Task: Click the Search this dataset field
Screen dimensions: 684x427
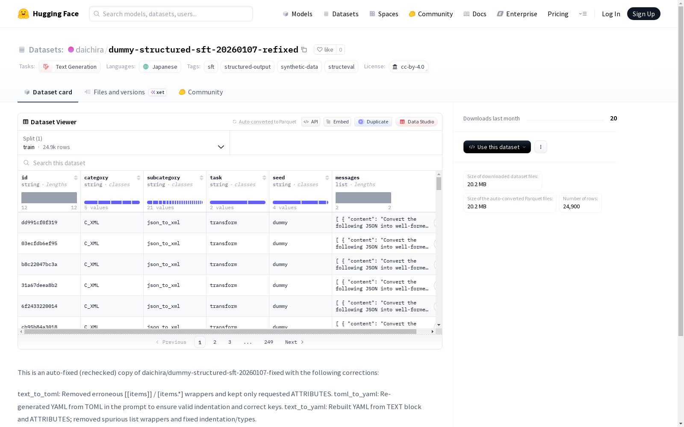Action: pos(230,163)
